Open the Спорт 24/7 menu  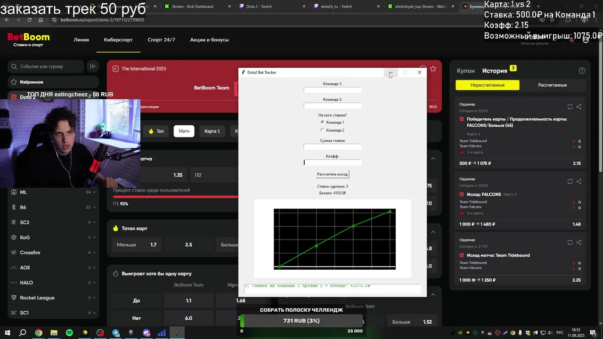162,40
